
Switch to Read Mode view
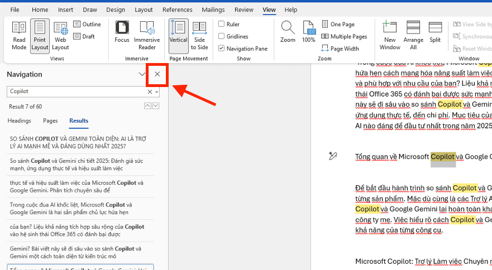pyautogui.click(x=19, y=36)
